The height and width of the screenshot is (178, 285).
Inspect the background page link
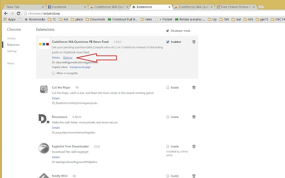coord(80,67)
